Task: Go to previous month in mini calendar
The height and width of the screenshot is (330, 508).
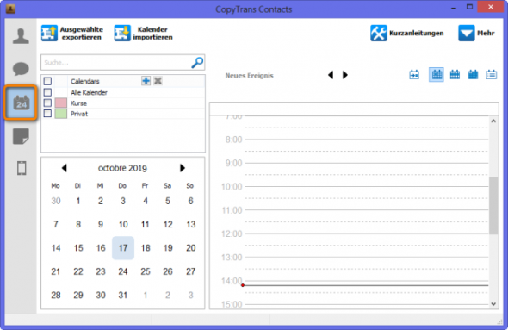Action: coord(65,168)
